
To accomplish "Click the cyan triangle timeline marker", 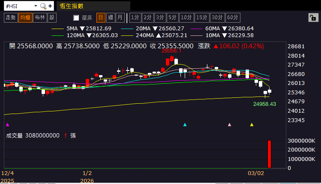I will pyautogui.click(x=185, y=125).
